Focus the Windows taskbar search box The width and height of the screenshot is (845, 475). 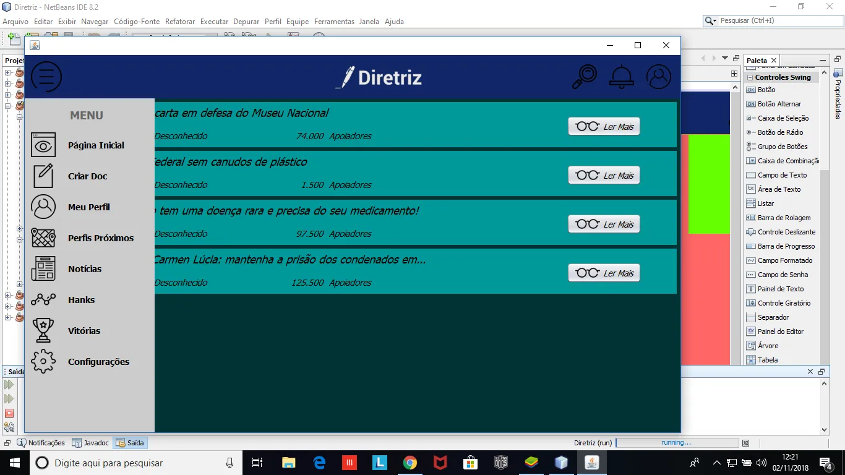coord(136,463)
